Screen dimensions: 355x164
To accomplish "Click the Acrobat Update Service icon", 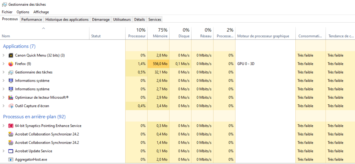I will 11,151.
